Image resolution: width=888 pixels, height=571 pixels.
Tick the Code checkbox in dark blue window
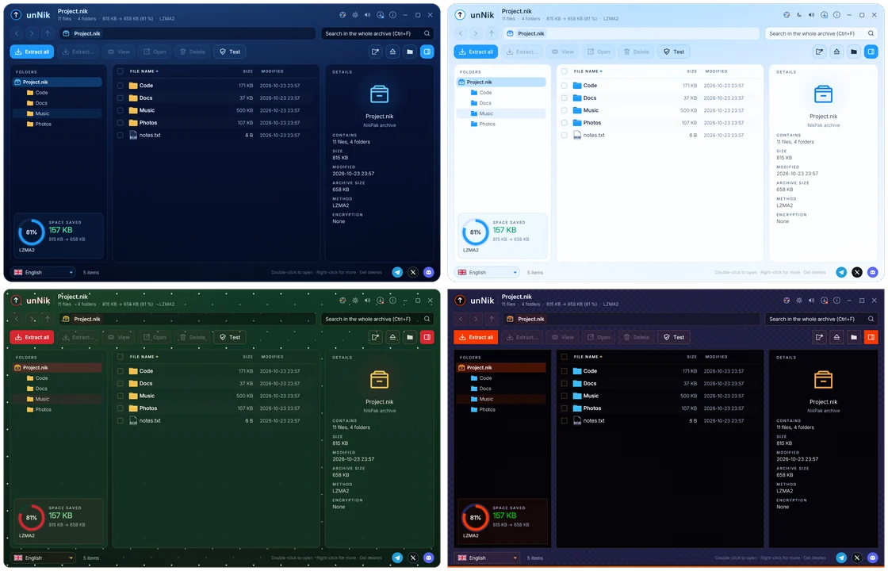(x=120, y=86)
